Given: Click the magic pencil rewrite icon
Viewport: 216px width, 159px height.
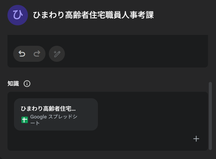Looking at the screenshot, I should (x=57, y=54).
